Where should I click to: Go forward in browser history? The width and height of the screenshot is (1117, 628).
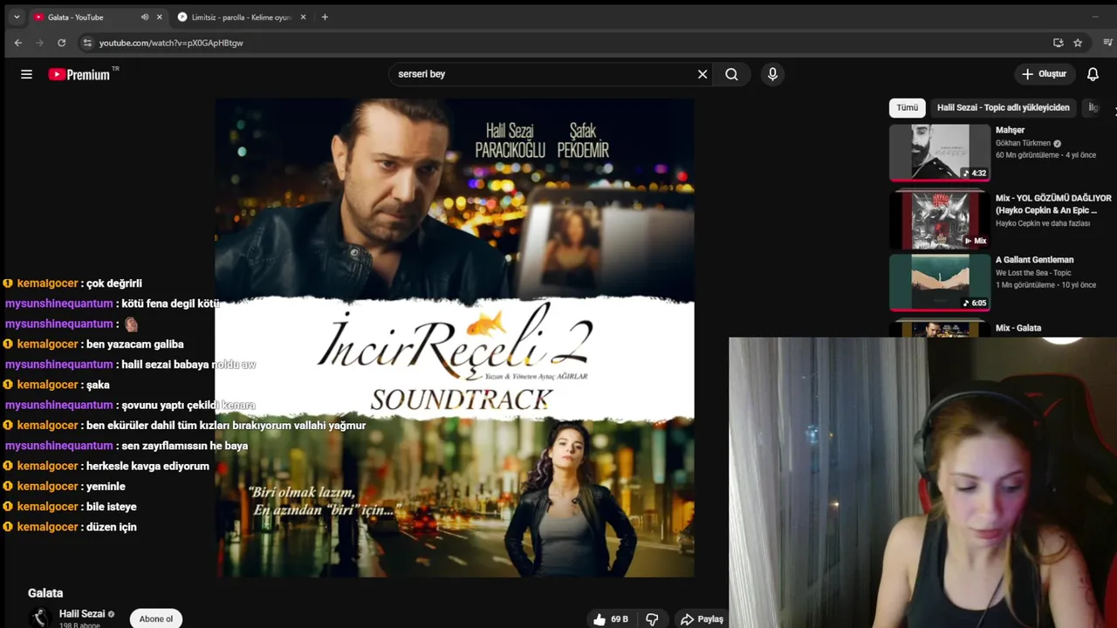39,43
